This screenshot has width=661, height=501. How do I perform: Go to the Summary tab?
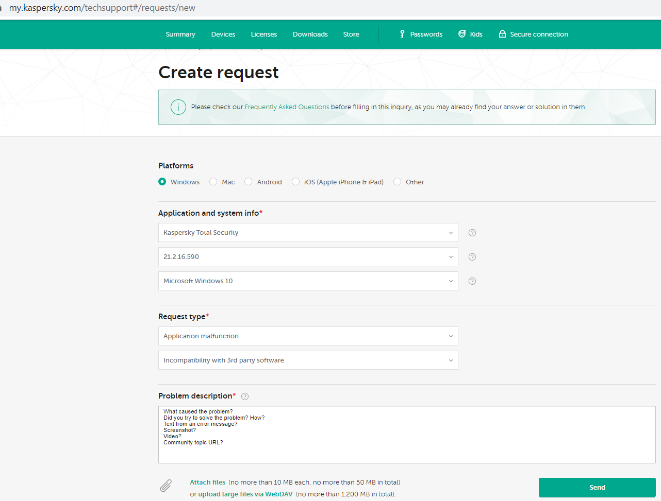180,34
